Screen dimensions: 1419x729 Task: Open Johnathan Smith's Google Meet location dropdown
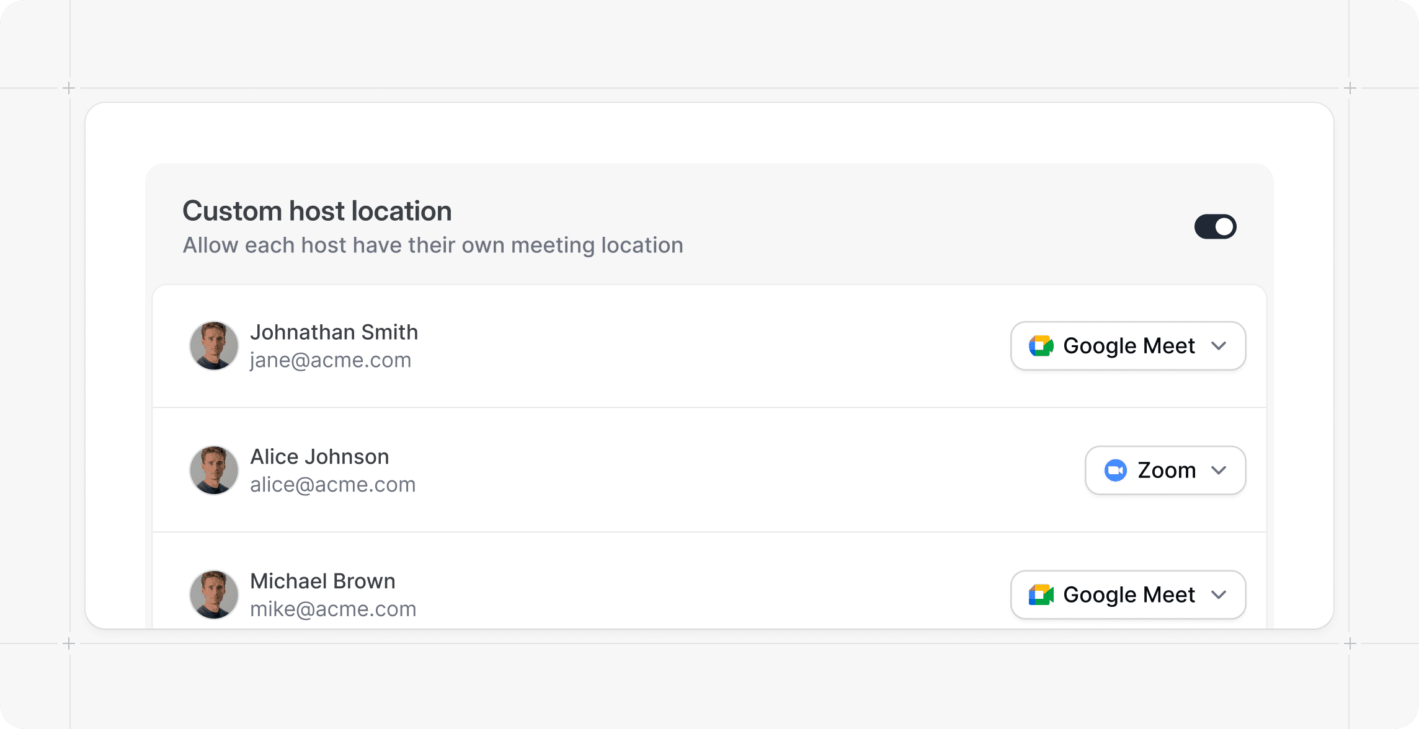point(1128,346)
